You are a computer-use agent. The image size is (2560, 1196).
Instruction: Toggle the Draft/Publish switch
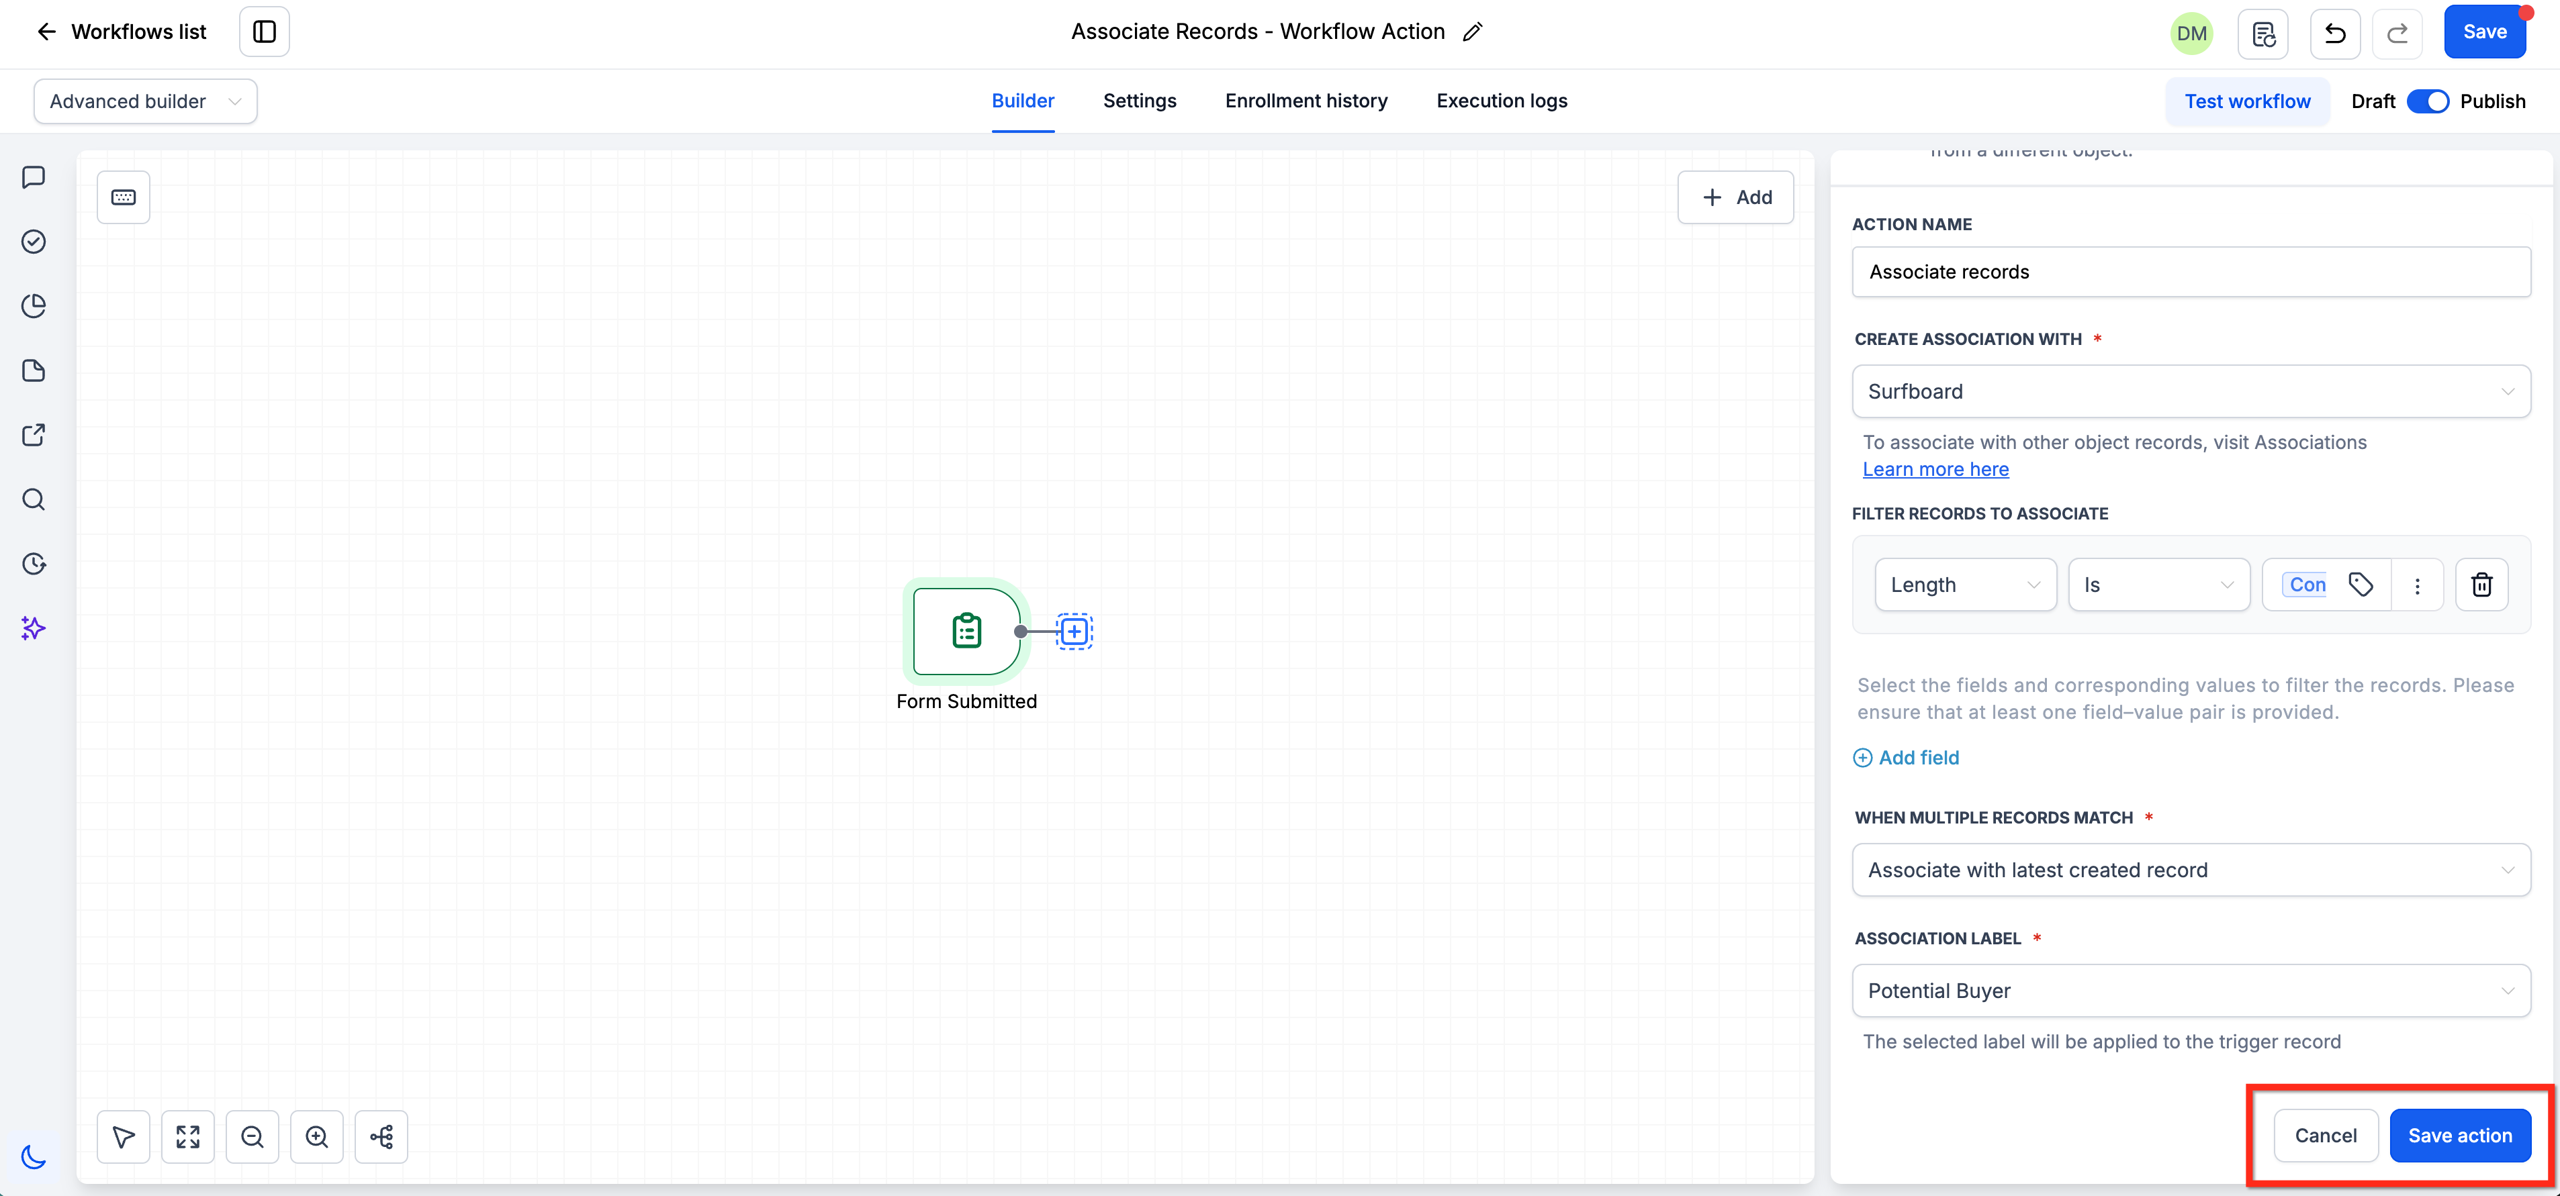coord(2427,101)
